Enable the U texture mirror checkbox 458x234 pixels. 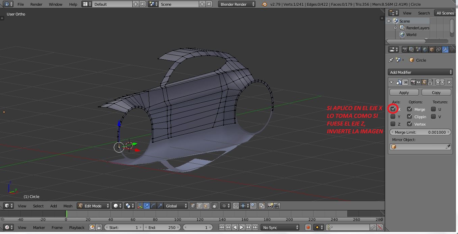coord(433,109)
